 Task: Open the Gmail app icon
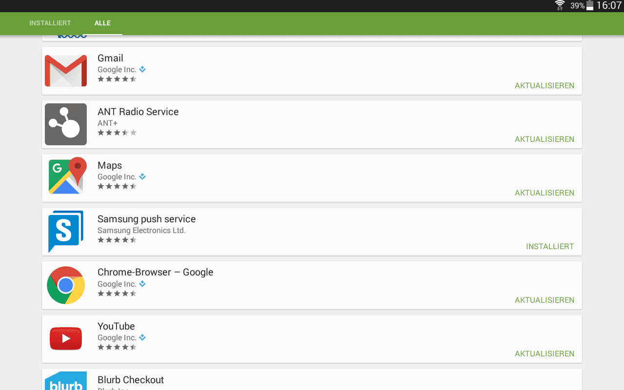66,71
